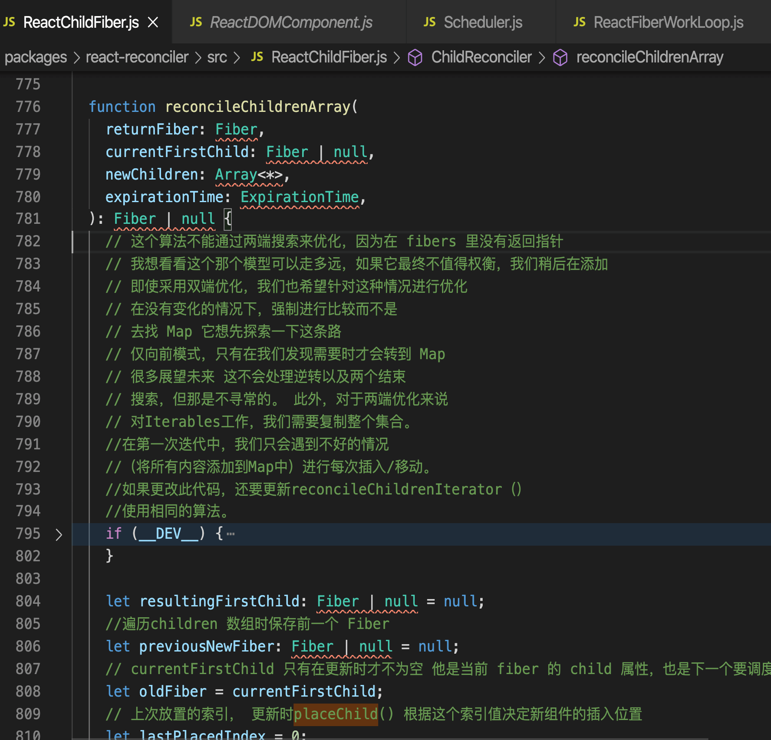771x740 pixels.
Task: Select the ReactChildFiber.js tab
Action: tap(86, 22)
